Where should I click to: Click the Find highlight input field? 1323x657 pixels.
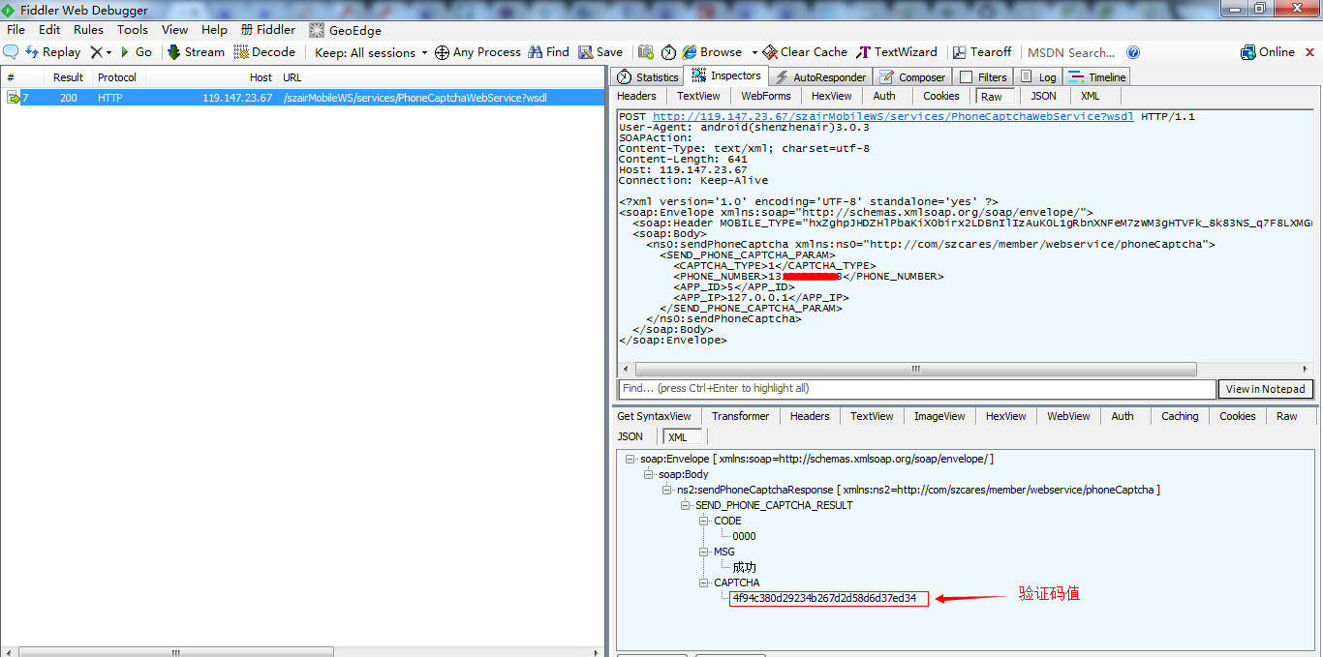pyautogui.click(x=916, y=388)
